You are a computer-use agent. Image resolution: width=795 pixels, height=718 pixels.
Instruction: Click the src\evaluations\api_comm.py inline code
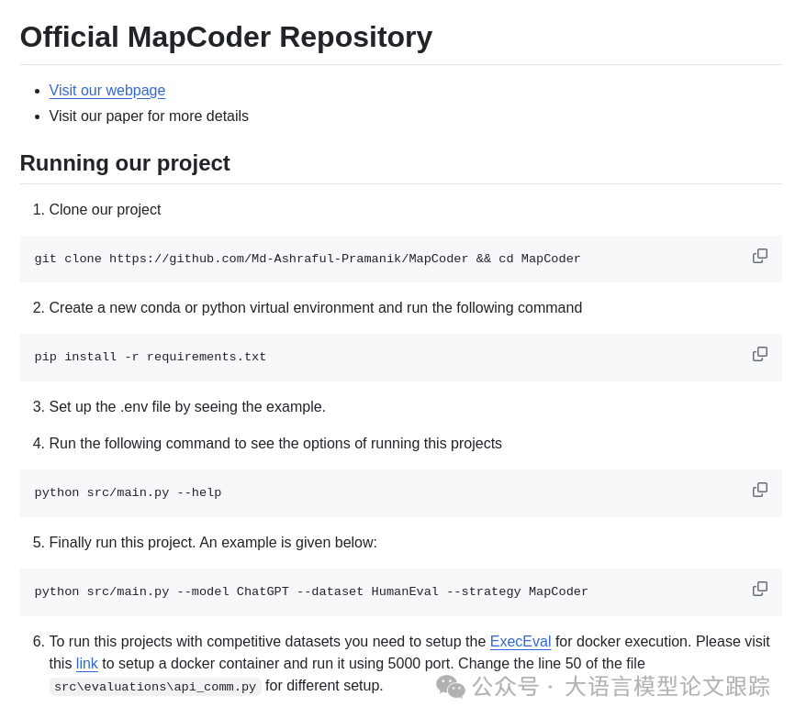point(155,687)
